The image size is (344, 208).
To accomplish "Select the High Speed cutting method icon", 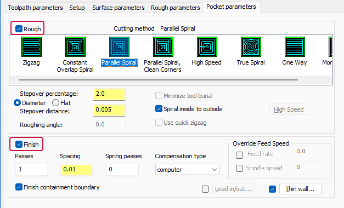I will tap(207, 47).
